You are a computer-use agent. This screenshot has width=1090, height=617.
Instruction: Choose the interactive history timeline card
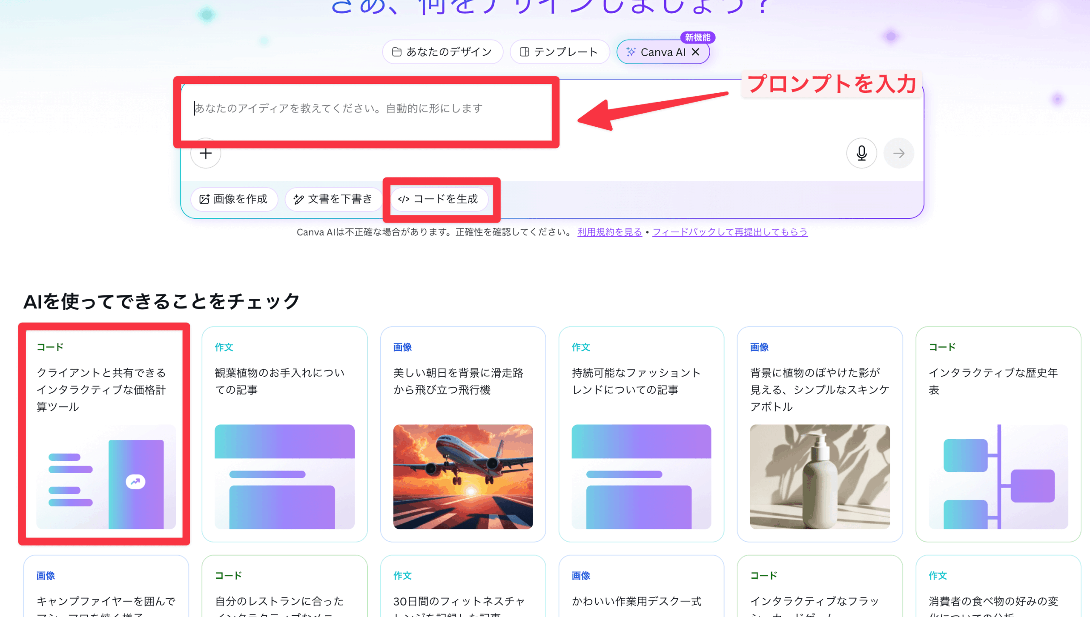[x=998, y=434]
